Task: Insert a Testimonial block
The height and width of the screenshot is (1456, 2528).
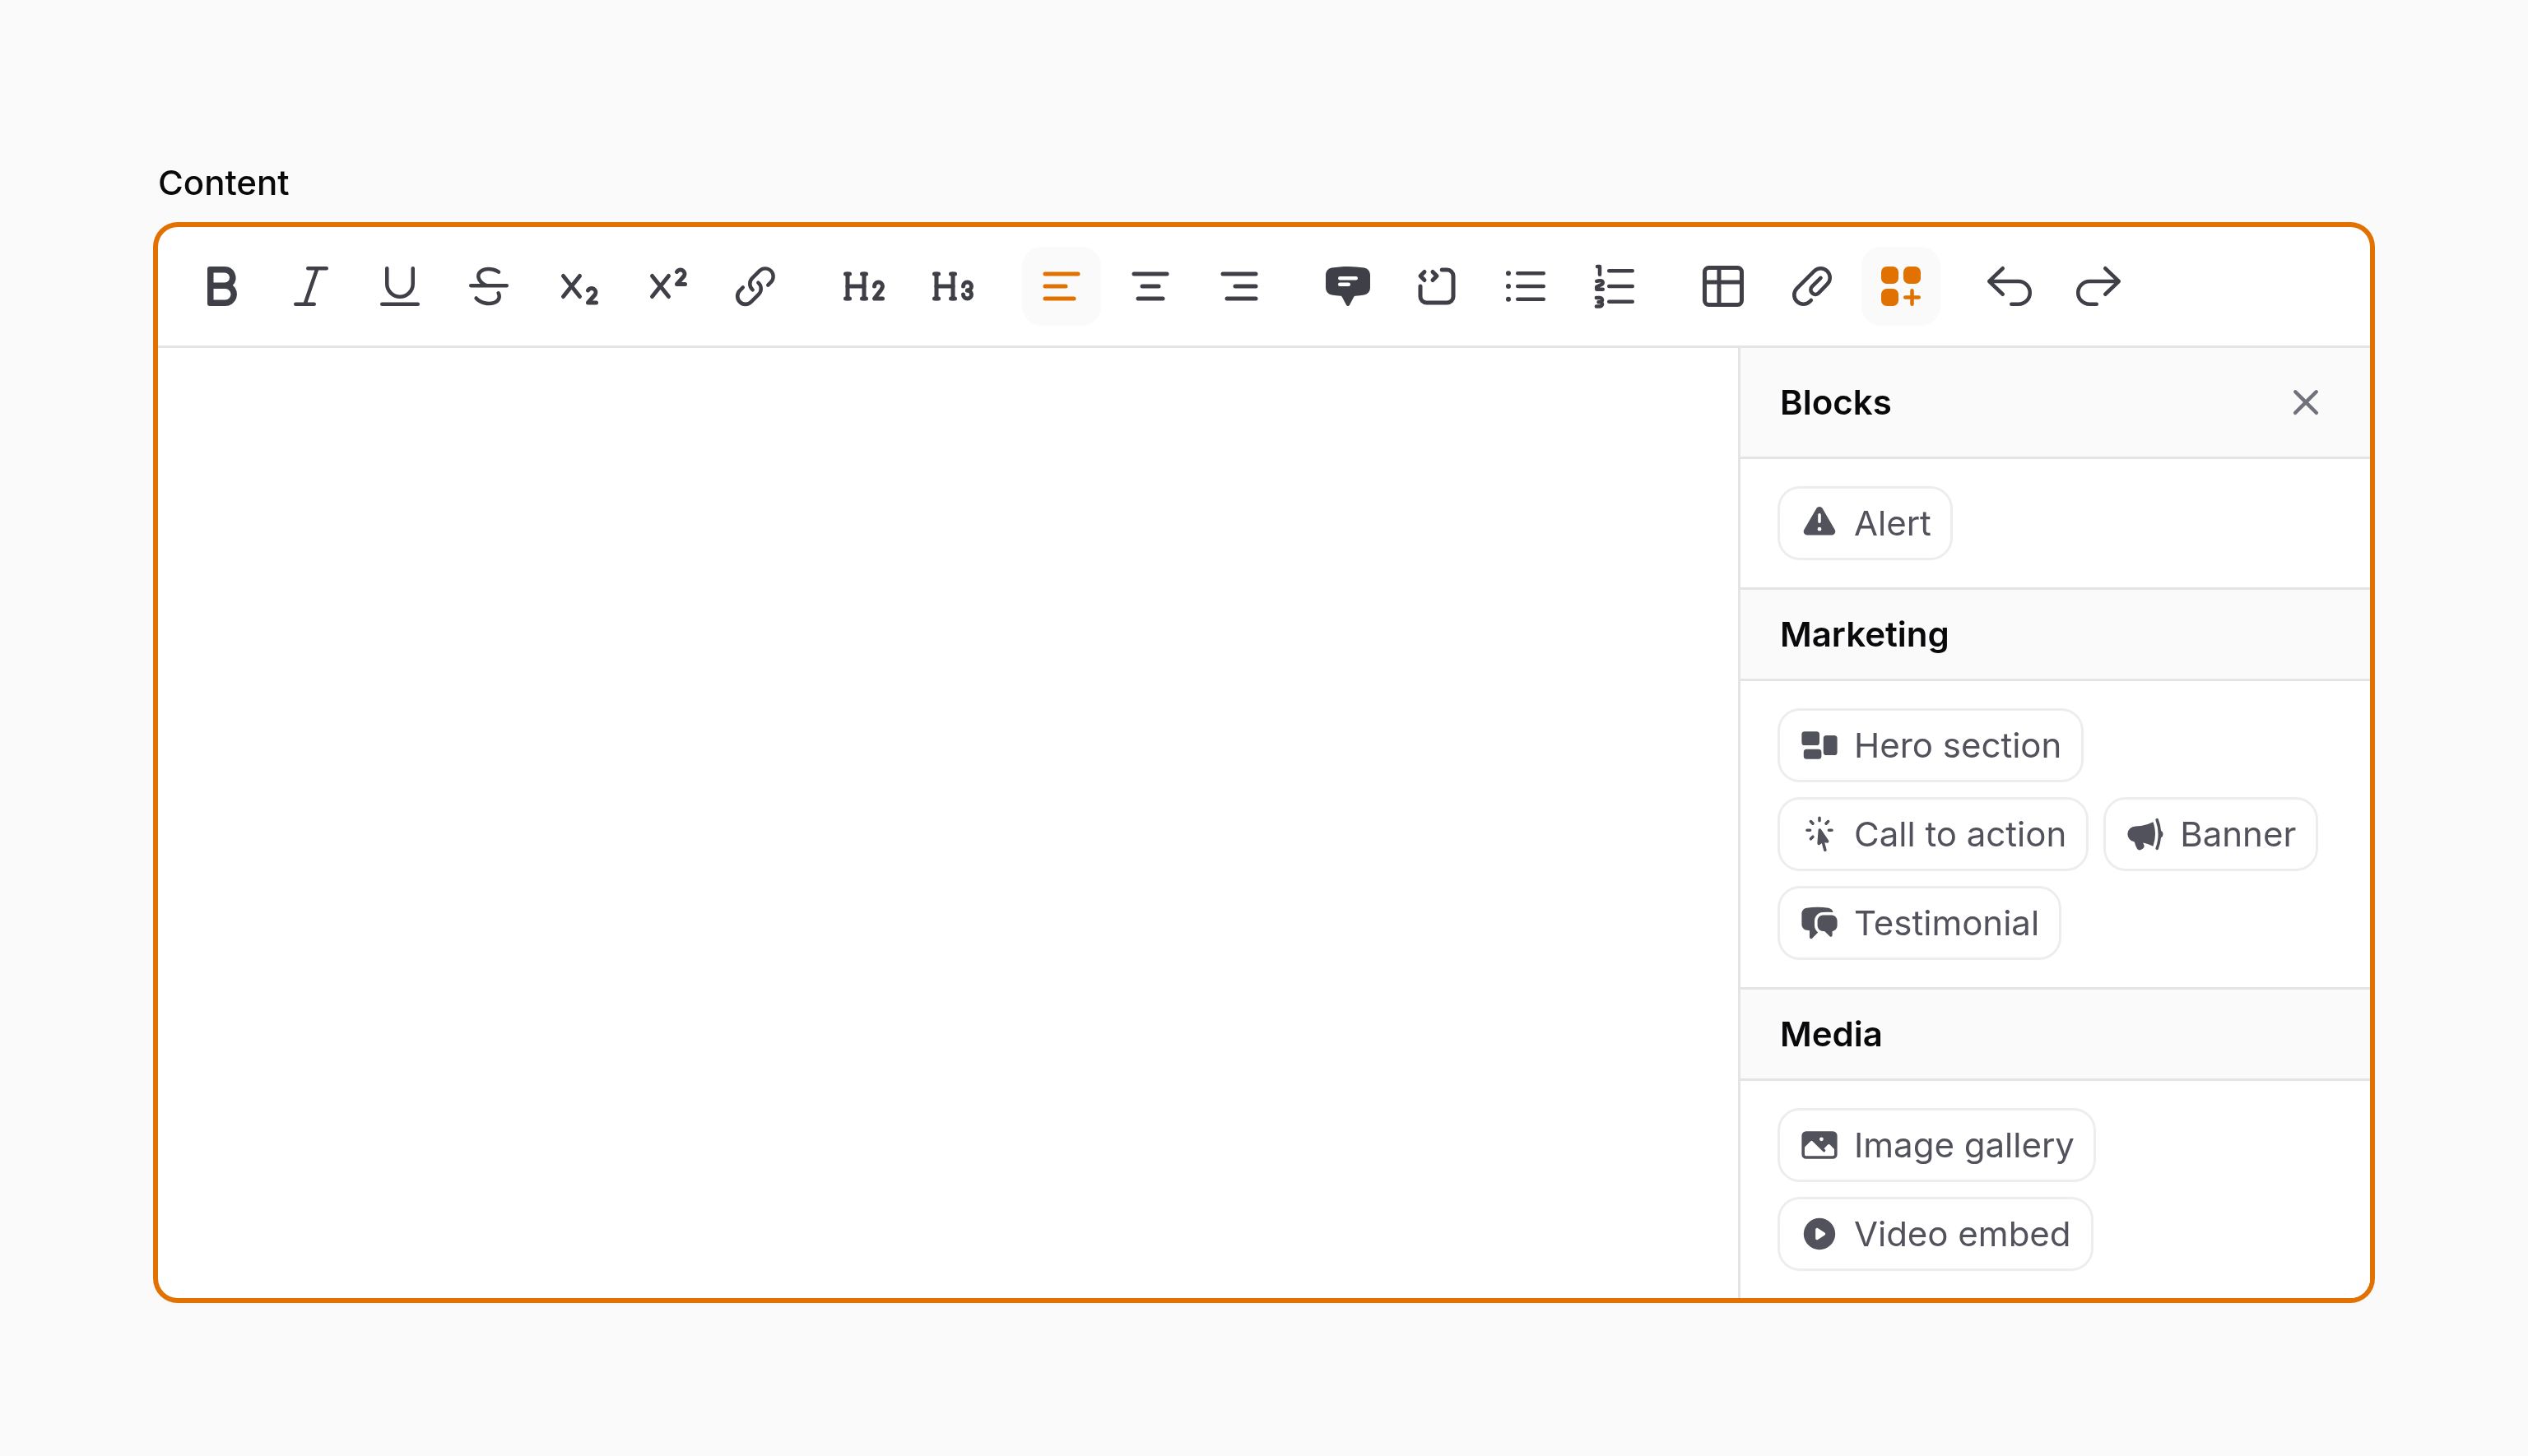Action: click(x=1919, y=923)
